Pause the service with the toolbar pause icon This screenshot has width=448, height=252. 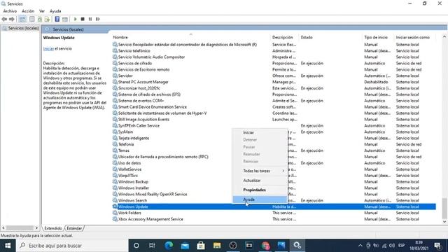[x=90, y=19]
